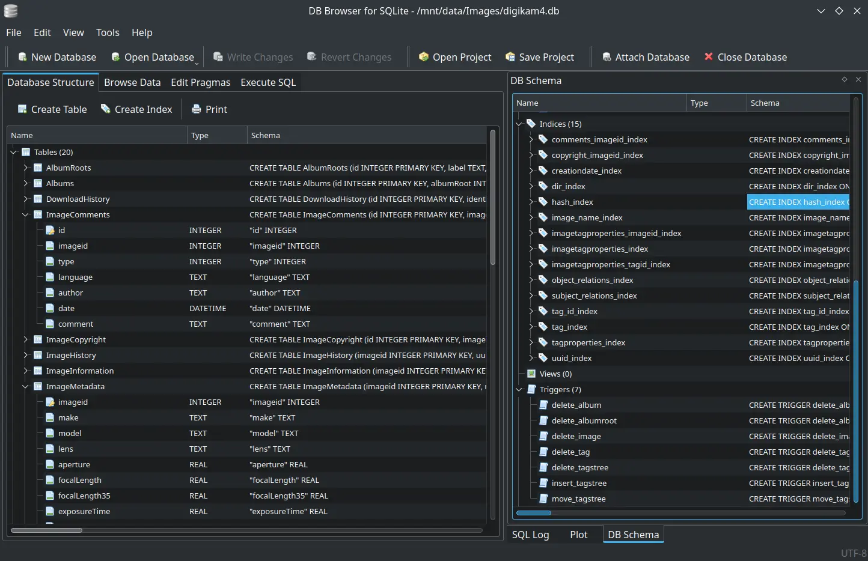Expand the ImageCopyright table node

(x=25, y=339)
